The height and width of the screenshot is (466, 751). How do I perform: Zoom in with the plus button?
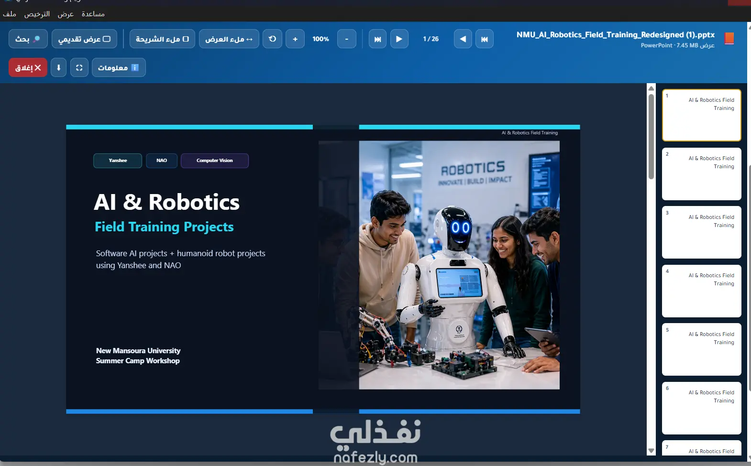(x=295, y=39)
